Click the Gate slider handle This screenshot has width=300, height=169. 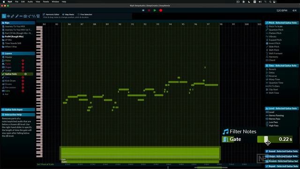point(266,139)
